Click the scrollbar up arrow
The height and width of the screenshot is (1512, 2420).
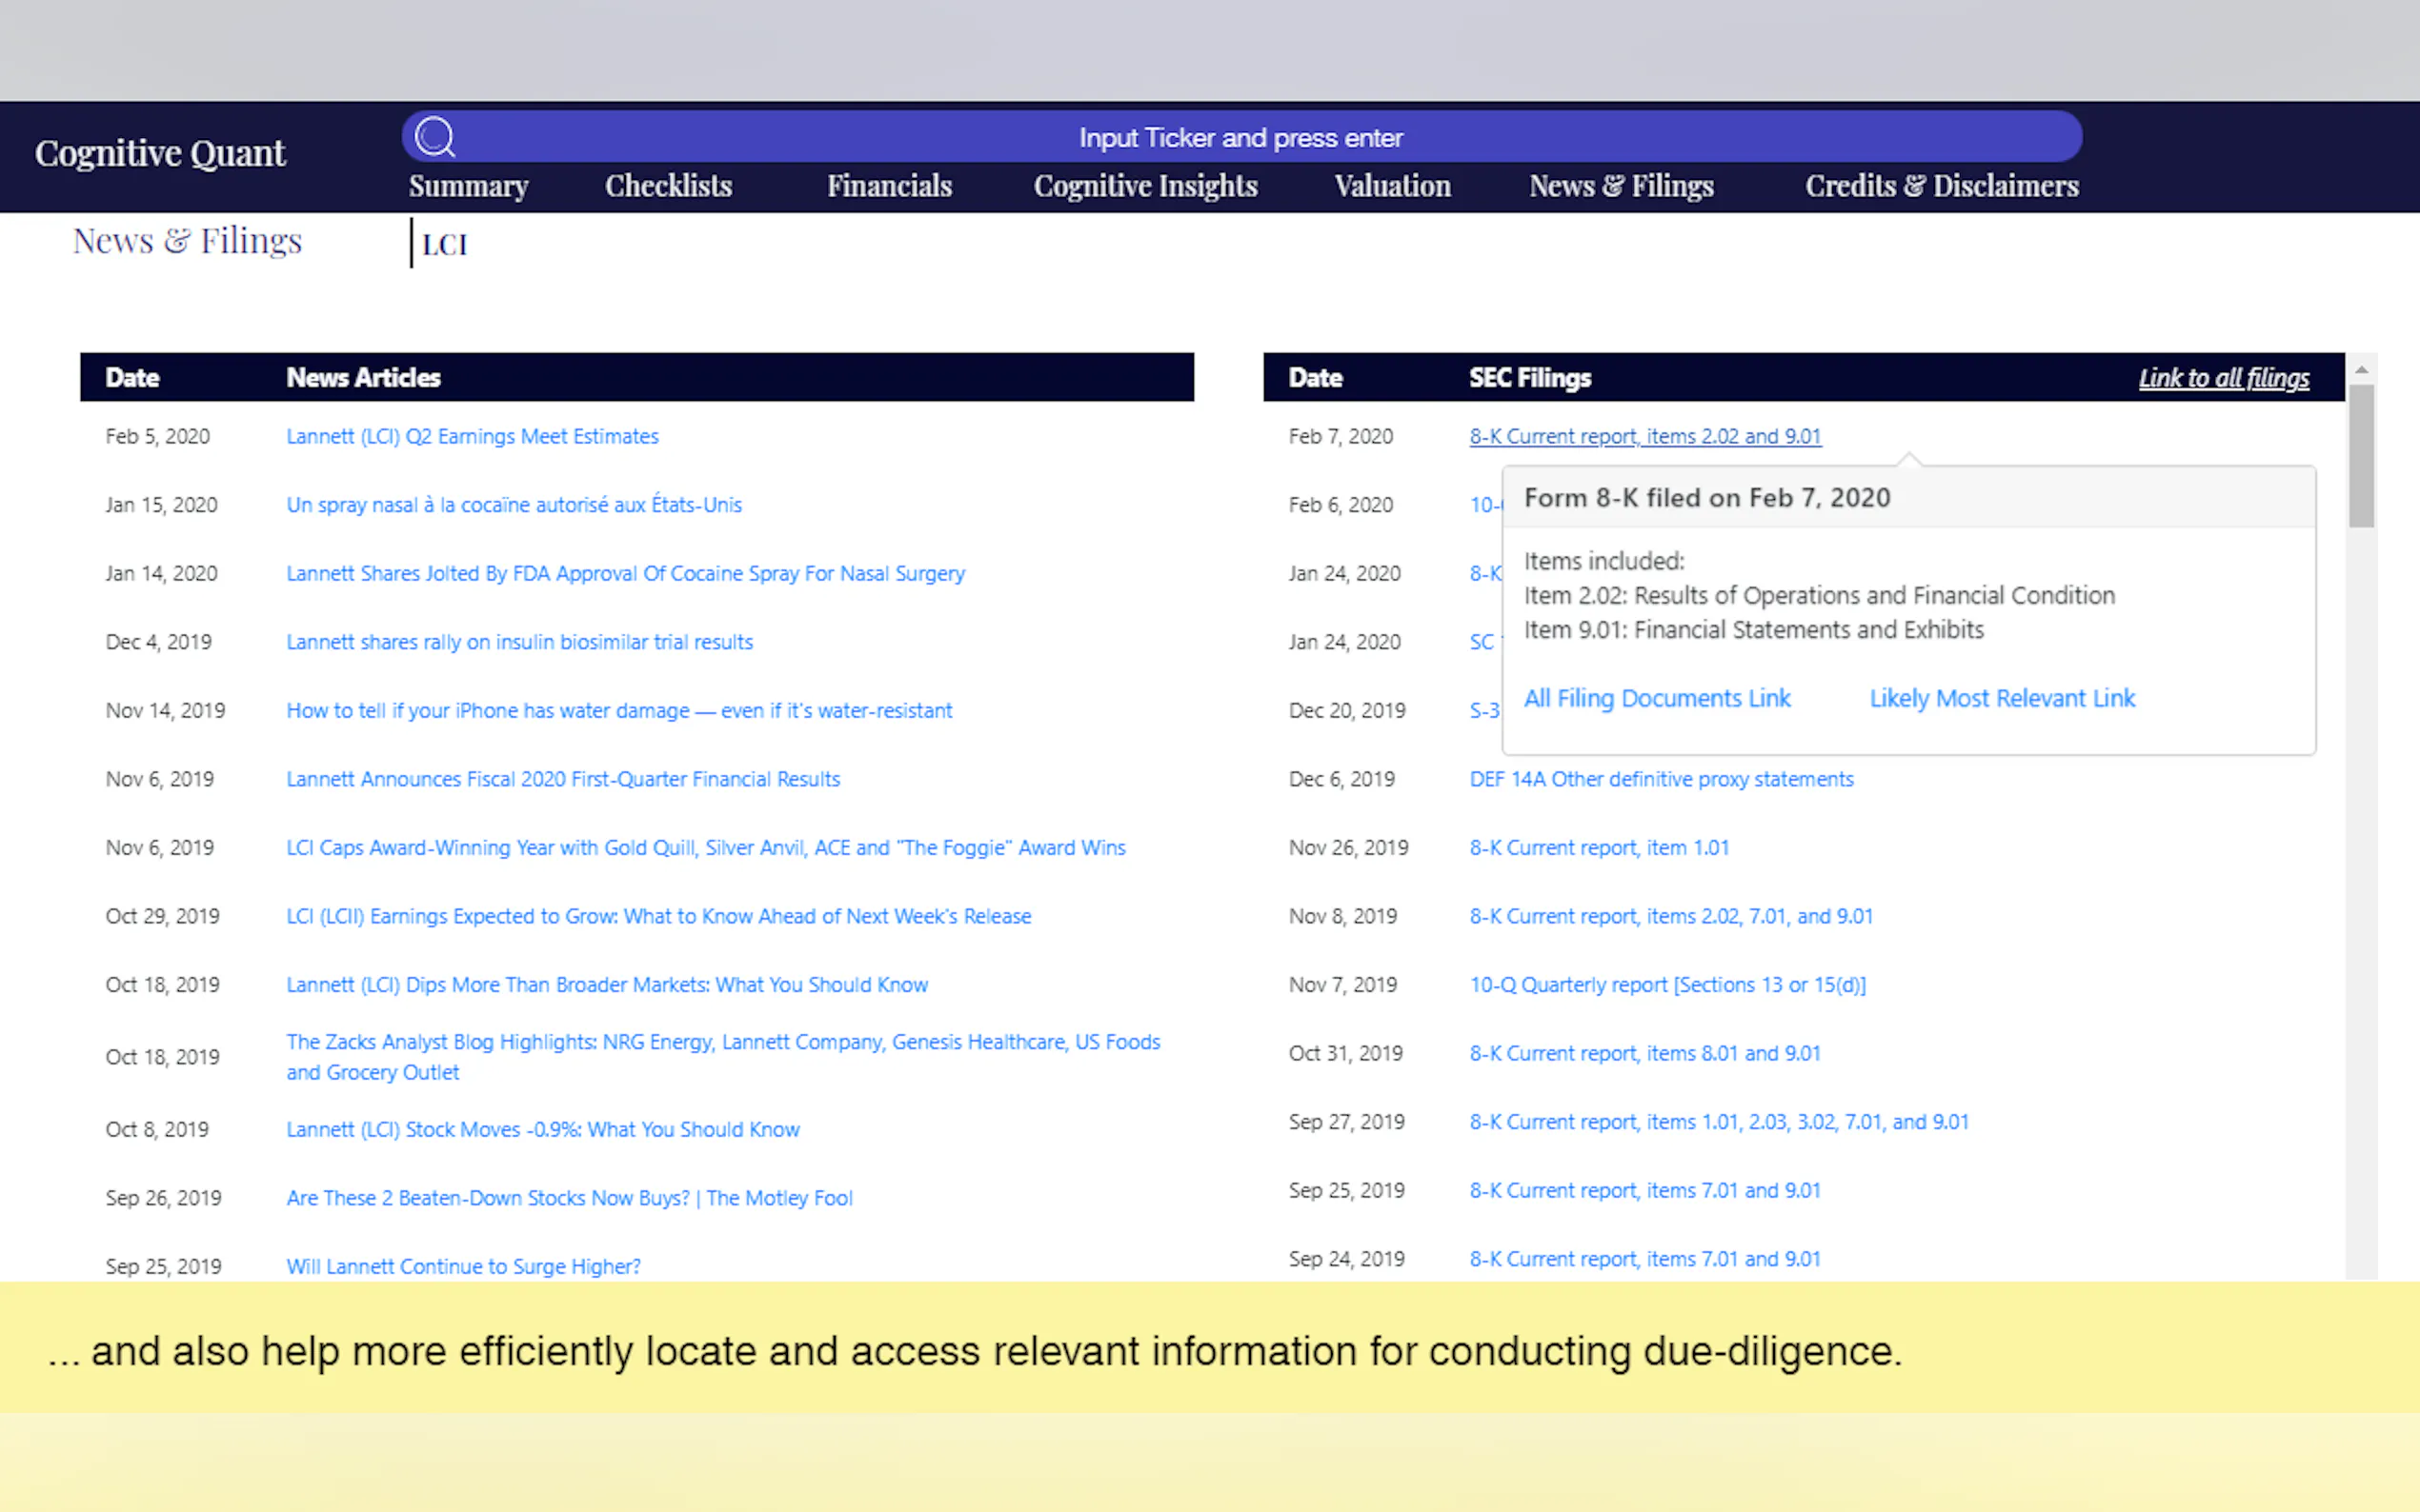click(2361, 370)
